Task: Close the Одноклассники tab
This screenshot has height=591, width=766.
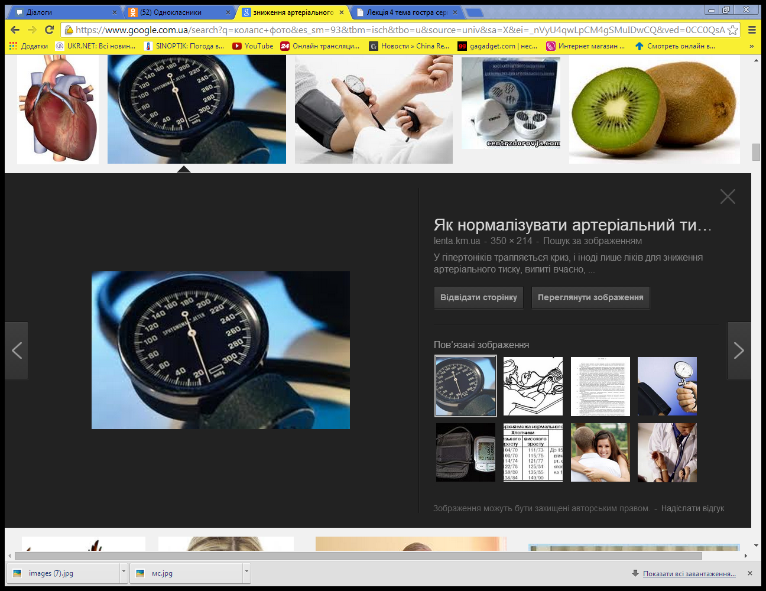Action: pyautogui.click(x=228, y=12)
